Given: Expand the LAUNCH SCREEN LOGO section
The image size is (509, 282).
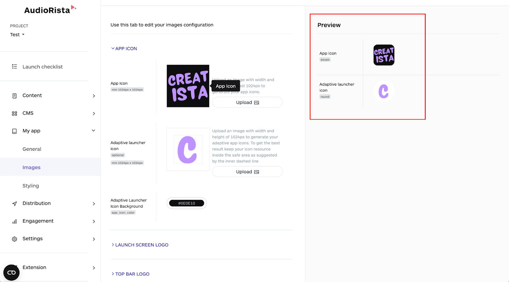Looking at the screenshot, I should pyautogui.click(x=140, y=245).
